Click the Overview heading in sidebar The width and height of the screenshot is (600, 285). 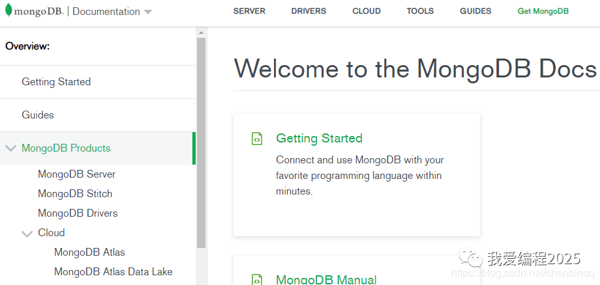(x=27, y=47)
